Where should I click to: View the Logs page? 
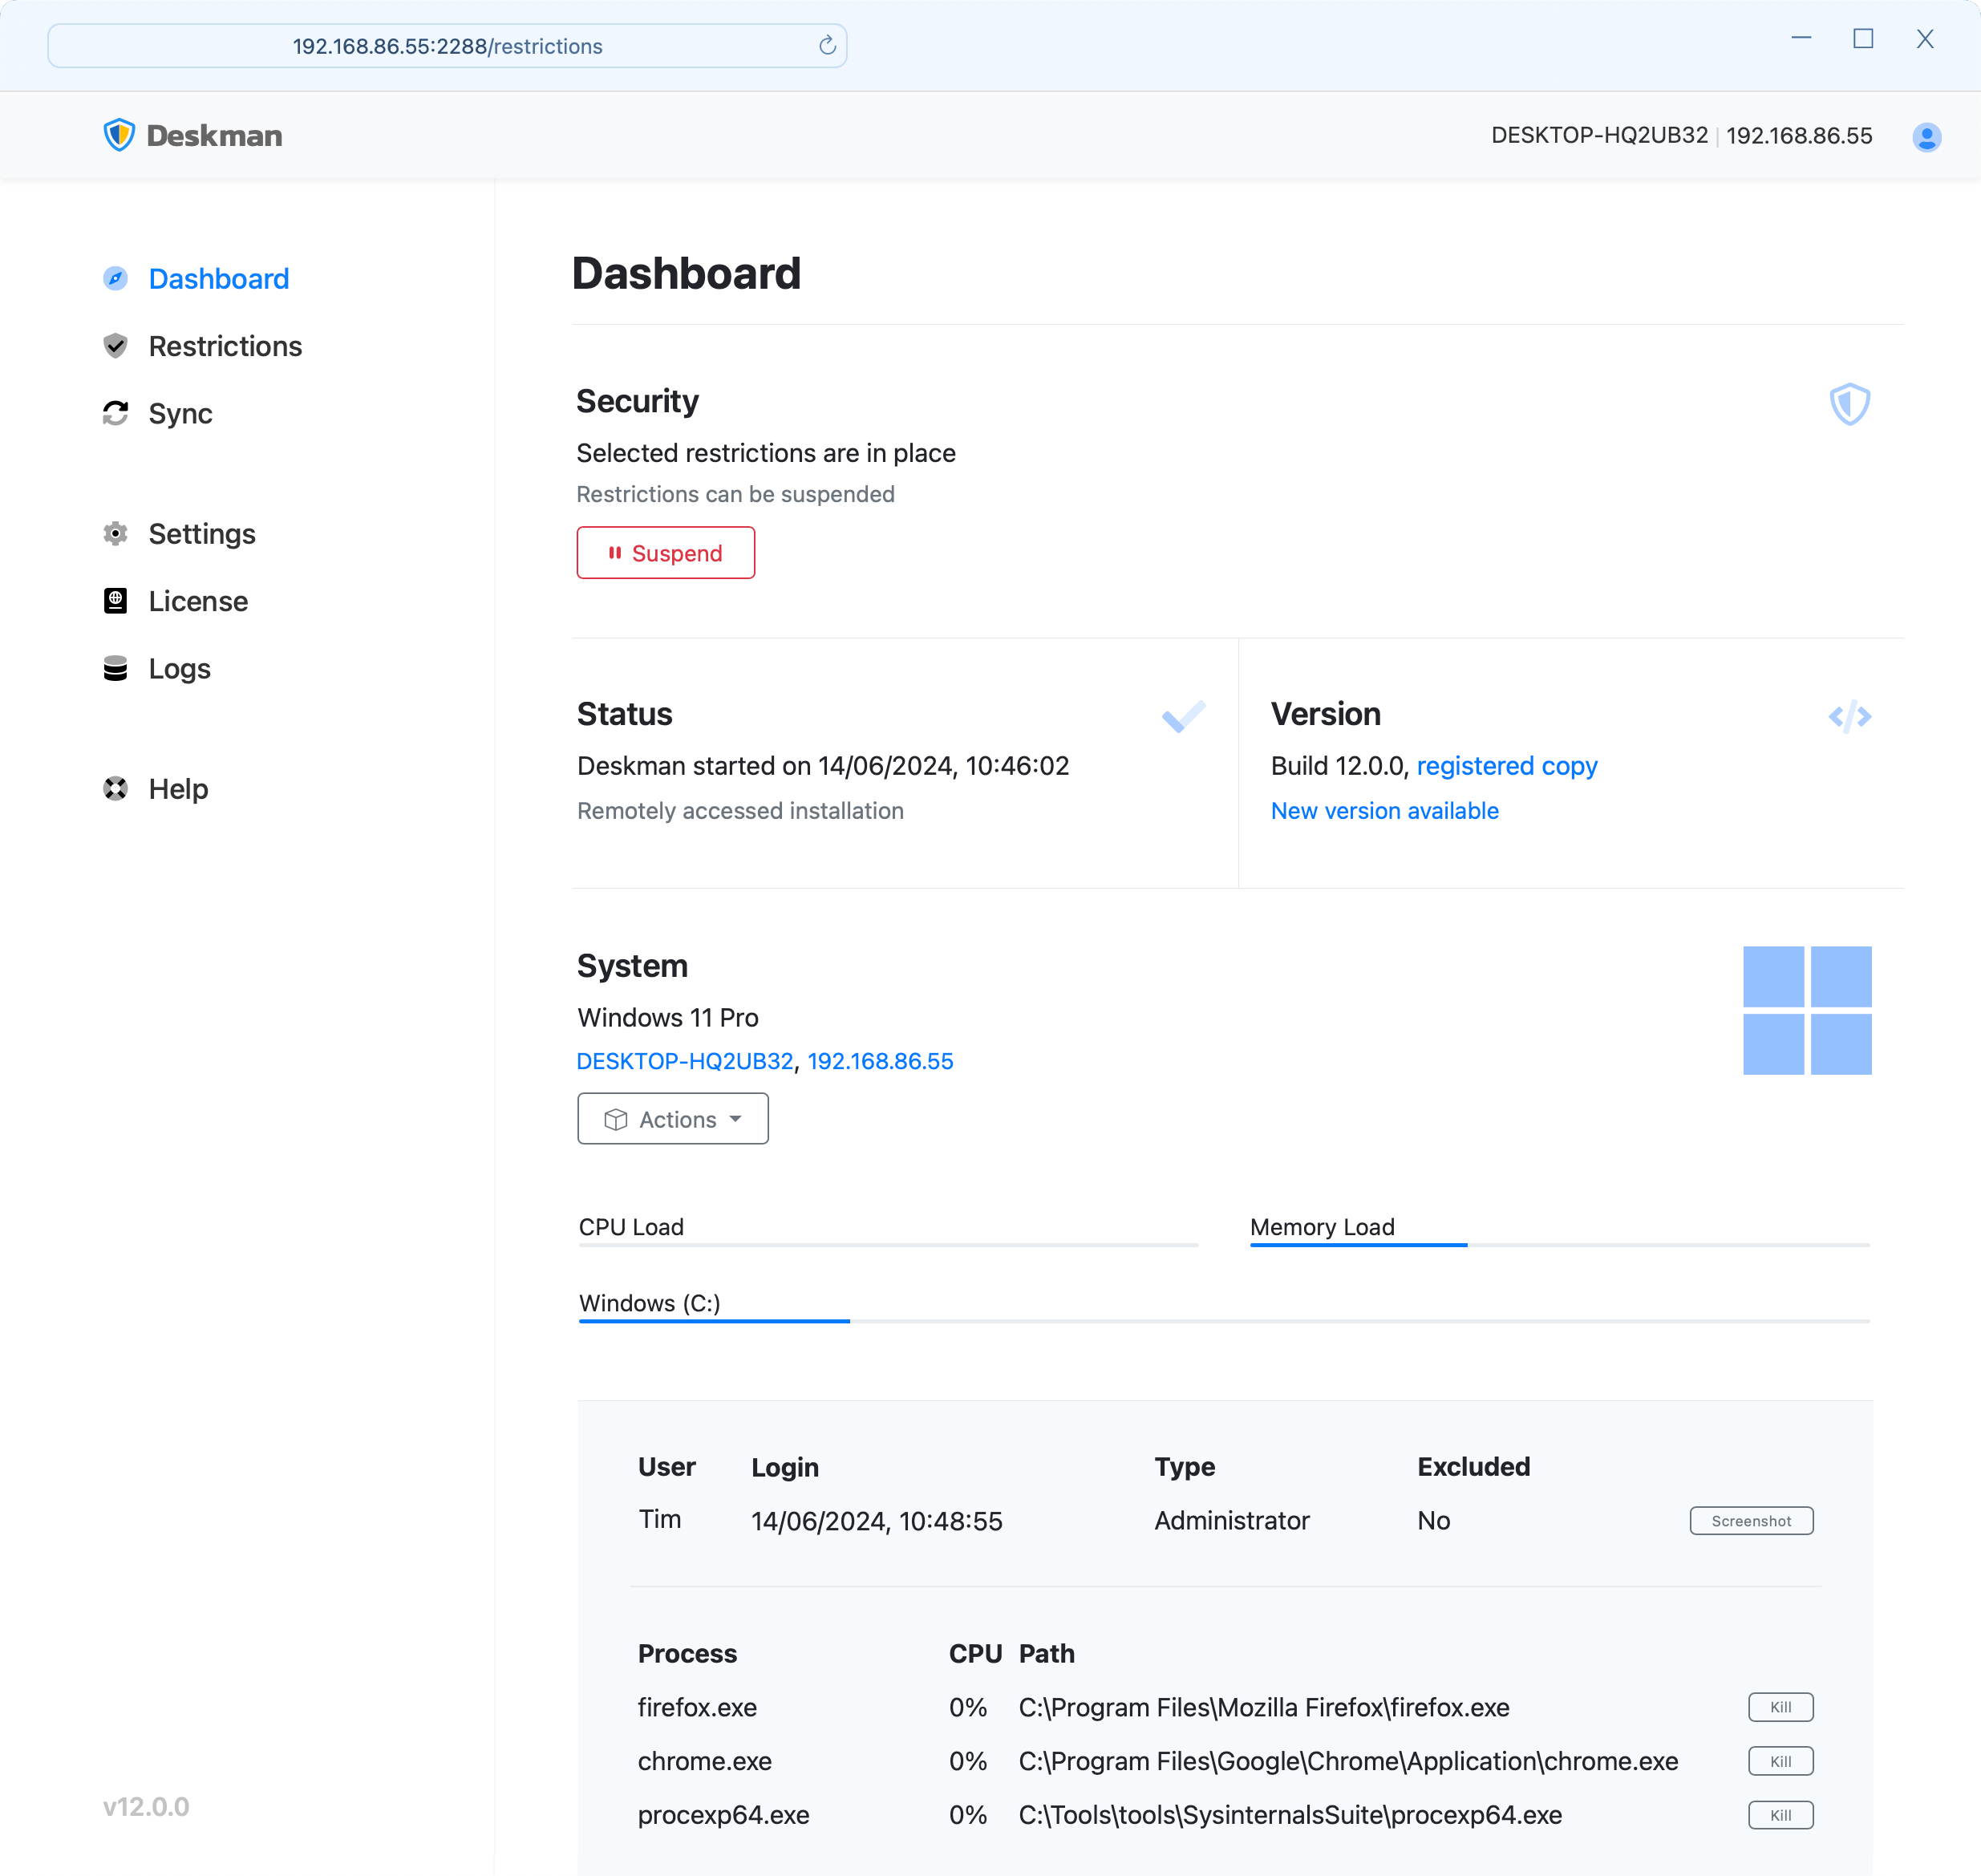point(157,668)
